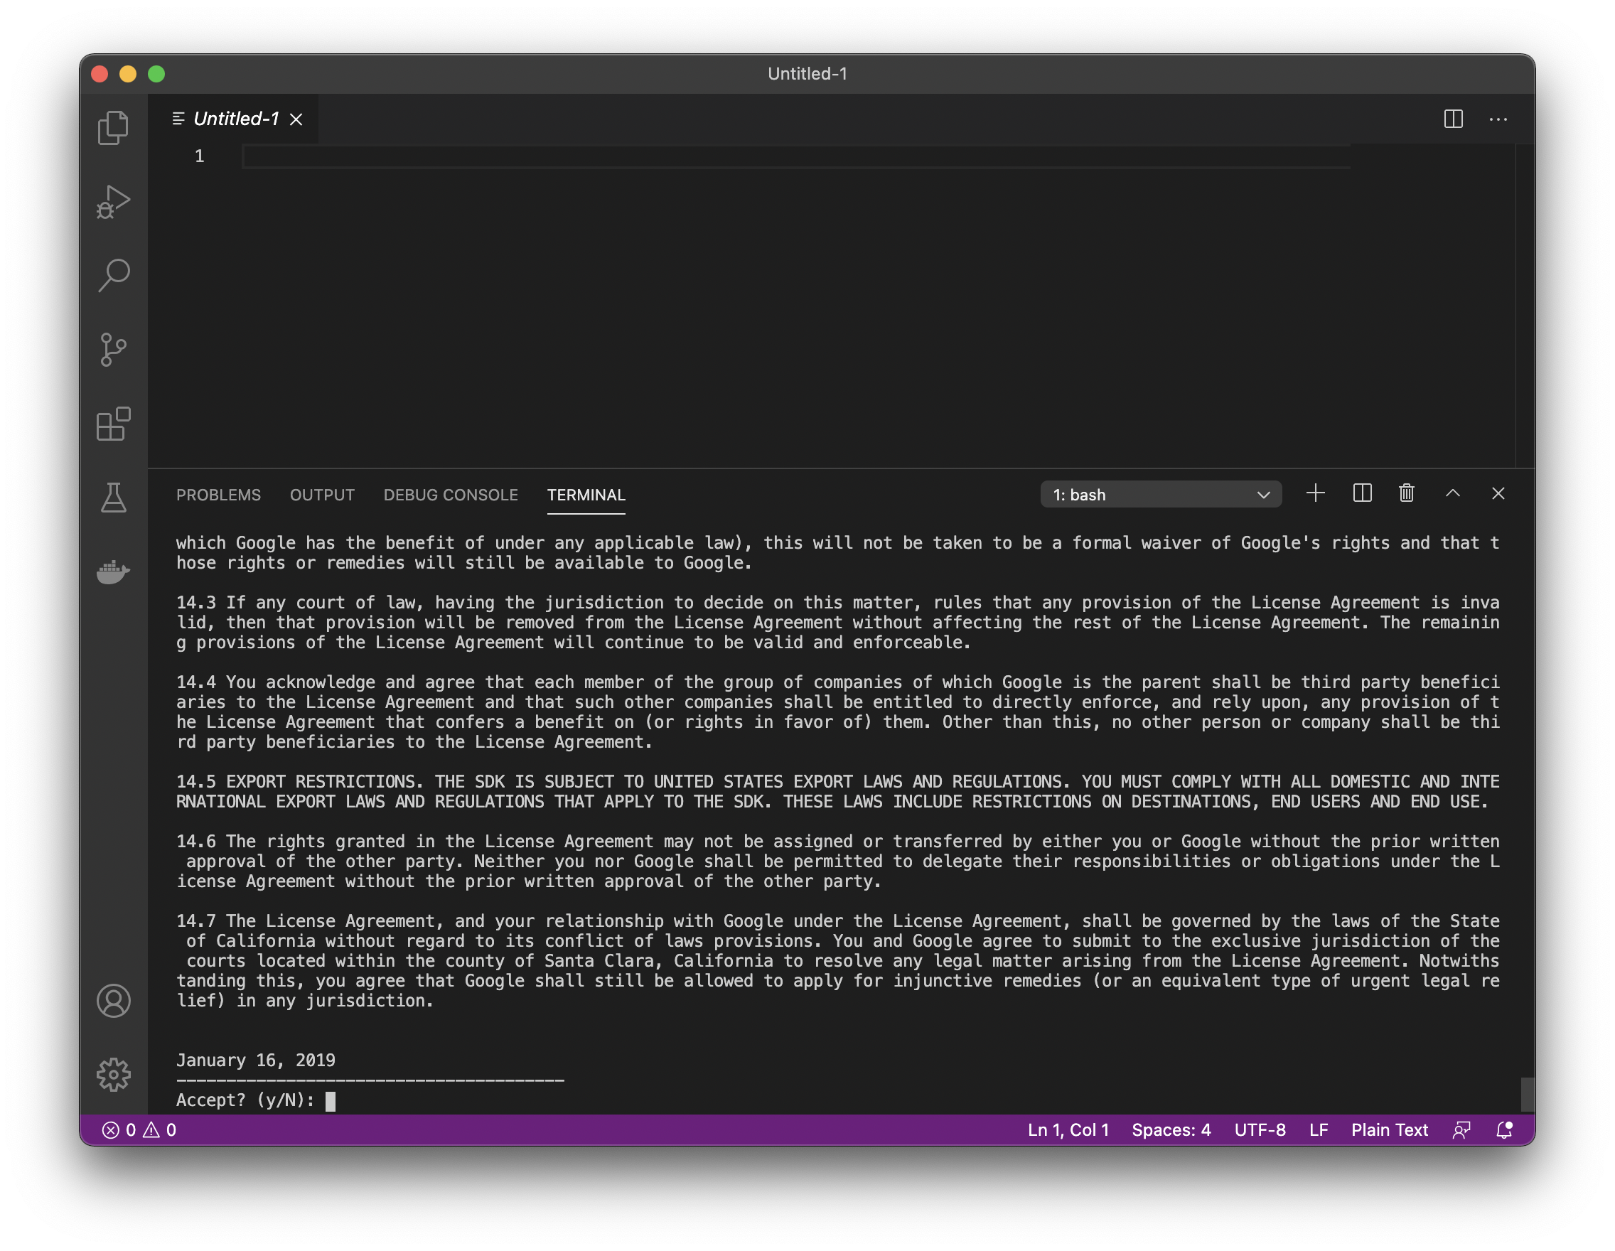Close the bottom panel

(x=1498, y=493)
